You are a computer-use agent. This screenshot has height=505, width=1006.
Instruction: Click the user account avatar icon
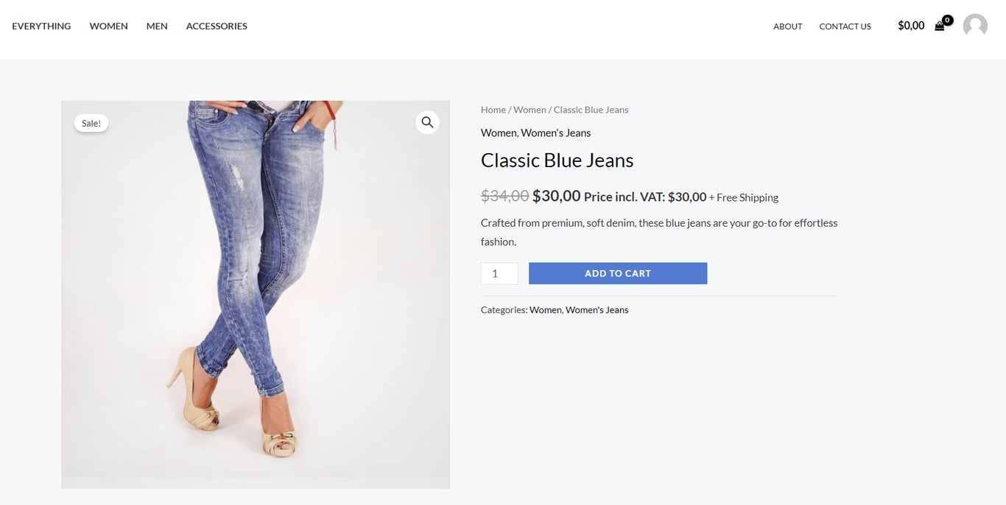(x=974, y=26)
